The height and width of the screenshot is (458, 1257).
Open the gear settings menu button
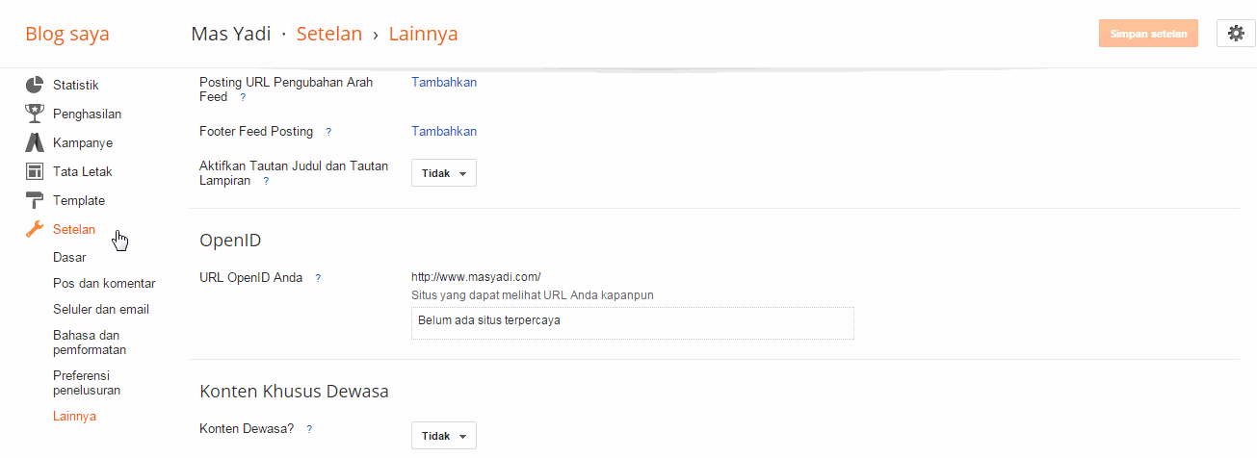click(x=1236, y=33)
